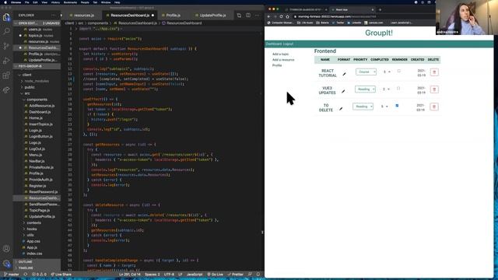Viewport: 498px width, 280px height.
Task: Open priority dropdown for To Delete
Action: [x=384, y=107]
